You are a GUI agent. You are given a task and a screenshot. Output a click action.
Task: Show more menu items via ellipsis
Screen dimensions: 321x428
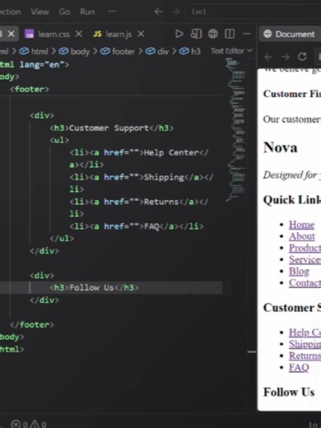point(112,12)
